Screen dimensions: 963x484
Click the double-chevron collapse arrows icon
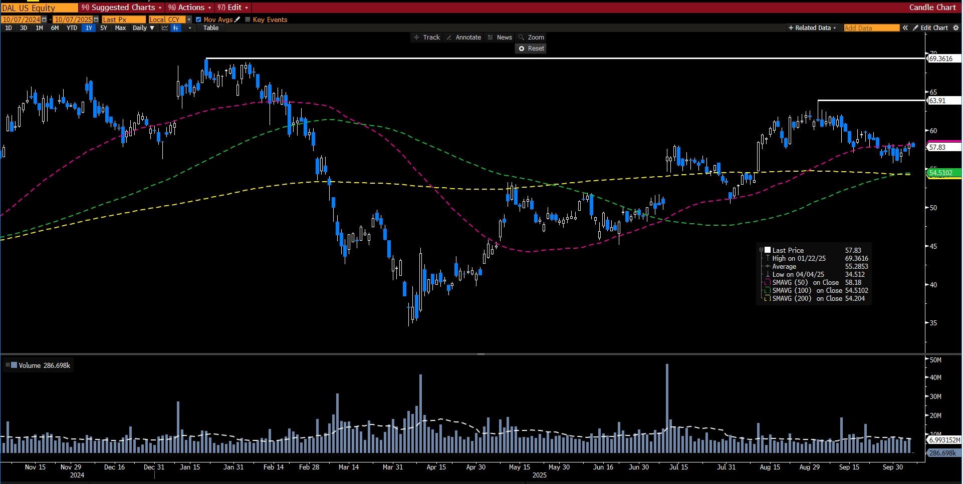(905, 28)
